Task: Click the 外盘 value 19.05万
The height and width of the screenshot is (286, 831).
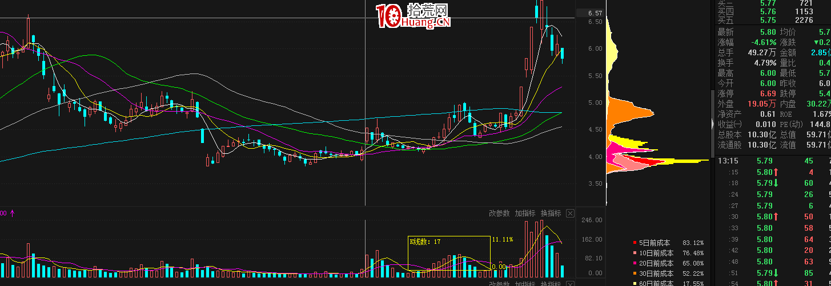Action: pyautogui.click(x=762, y=104)
